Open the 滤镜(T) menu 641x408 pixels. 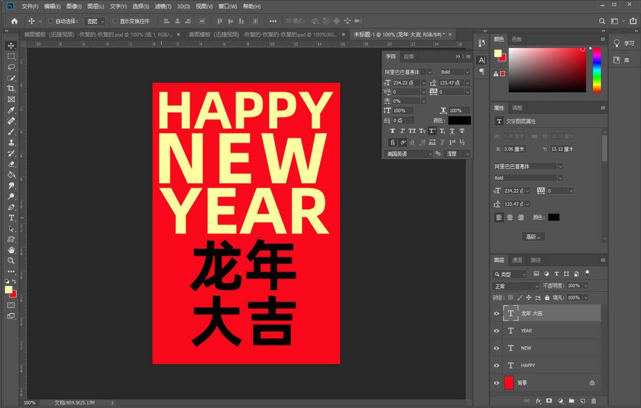pyautogui.click(x=163, y=6)
